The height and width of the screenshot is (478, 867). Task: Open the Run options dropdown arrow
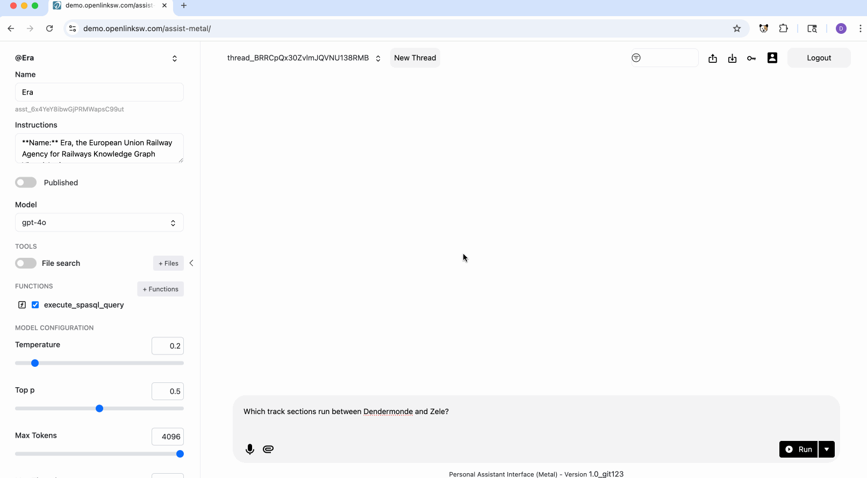827,449
